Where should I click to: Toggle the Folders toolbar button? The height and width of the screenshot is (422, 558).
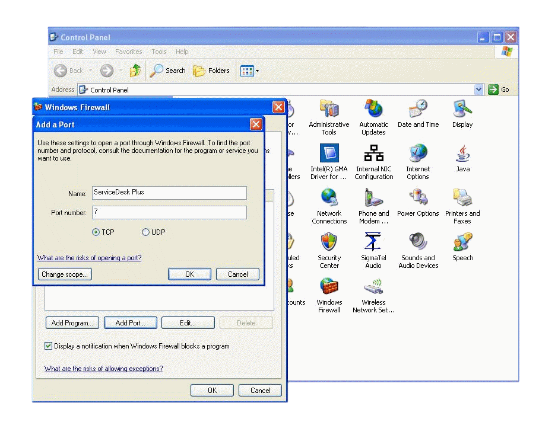211,71
